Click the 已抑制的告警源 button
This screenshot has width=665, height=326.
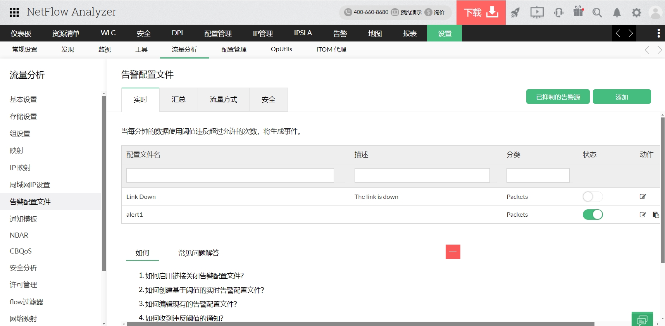pyautogui.click(x=558, y=97)
